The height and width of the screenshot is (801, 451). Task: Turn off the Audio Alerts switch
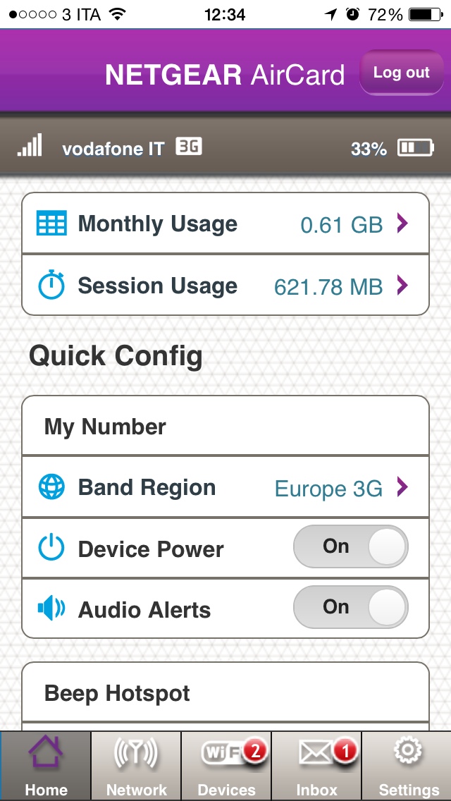tap(350, 607)
